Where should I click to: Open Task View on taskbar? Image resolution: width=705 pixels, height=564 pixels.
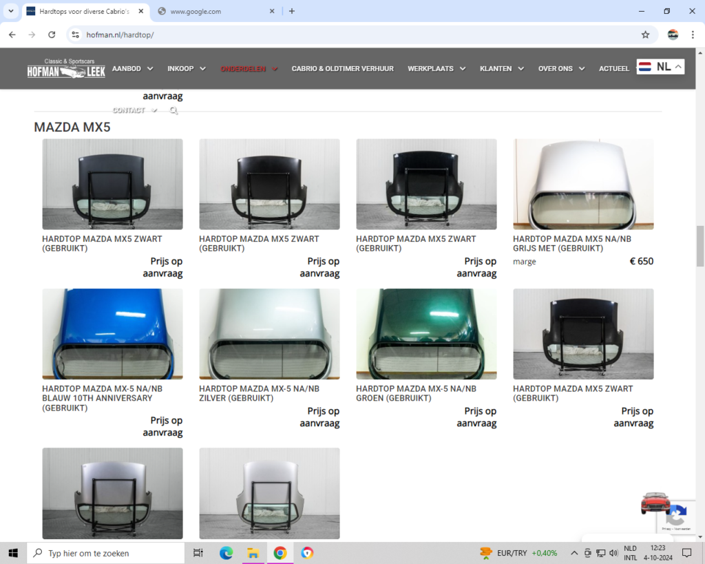[x=198, y=553]
